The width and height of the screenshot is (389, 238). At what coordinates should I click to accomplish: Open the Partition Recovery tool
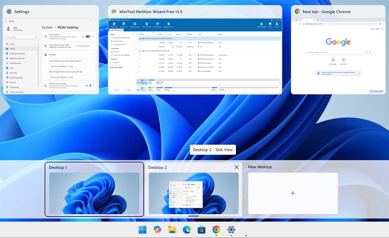click(x=134, y=24)
